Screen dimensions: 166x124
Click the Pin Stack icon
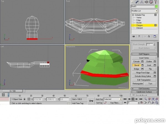pos(133,36)
